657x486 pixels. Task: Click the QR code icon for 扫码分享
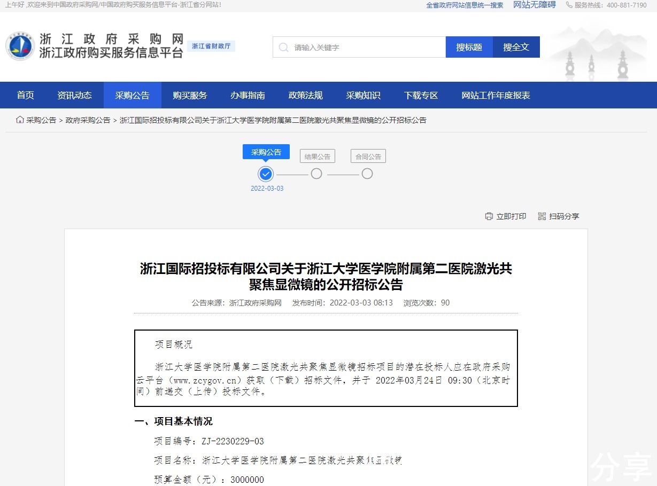[542, 216]
